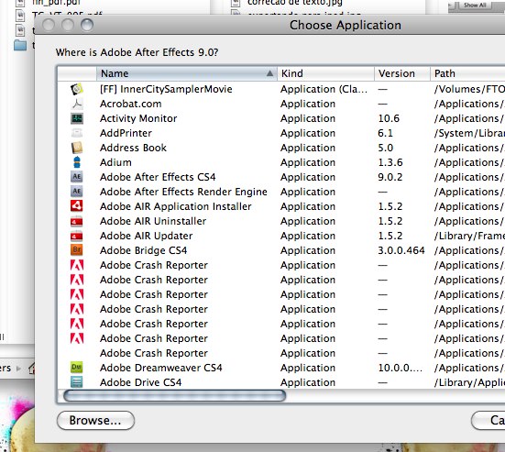The width and height of the screenshot is (505, 452).
Task: Sort the list by the Name column header
Action: [186, 73]
